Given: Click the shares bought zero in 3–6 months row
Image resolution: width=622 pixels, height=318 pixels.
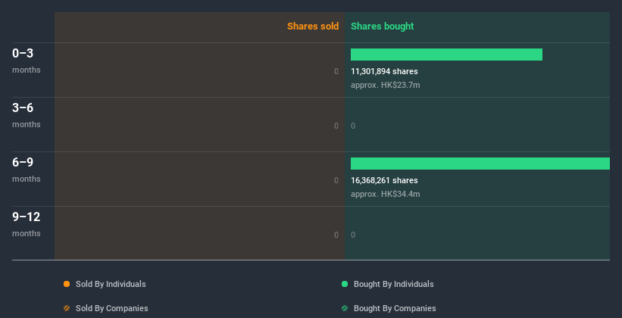Looking at the screenshot, I should point(353,126).
